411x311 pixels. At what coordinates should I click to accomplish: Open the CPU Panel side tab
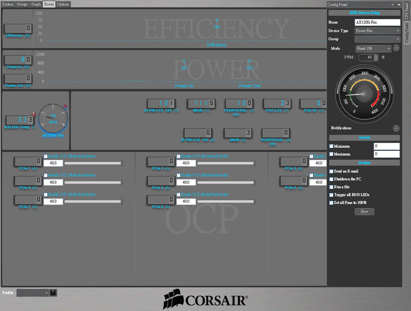(x=407, y=10)
